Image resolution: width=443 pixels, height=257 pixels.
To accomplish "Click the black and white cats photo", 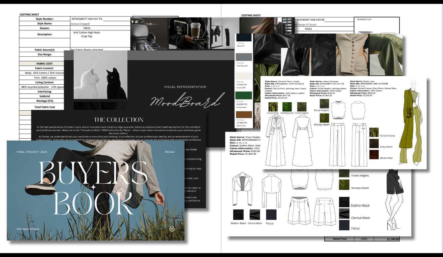I will point(100,75).
